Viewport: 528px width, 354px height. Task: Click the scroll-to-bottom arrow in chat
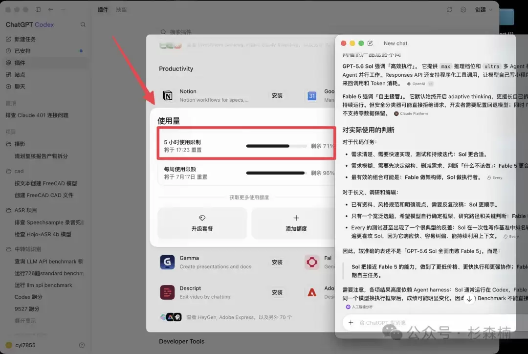coord(469,299)
